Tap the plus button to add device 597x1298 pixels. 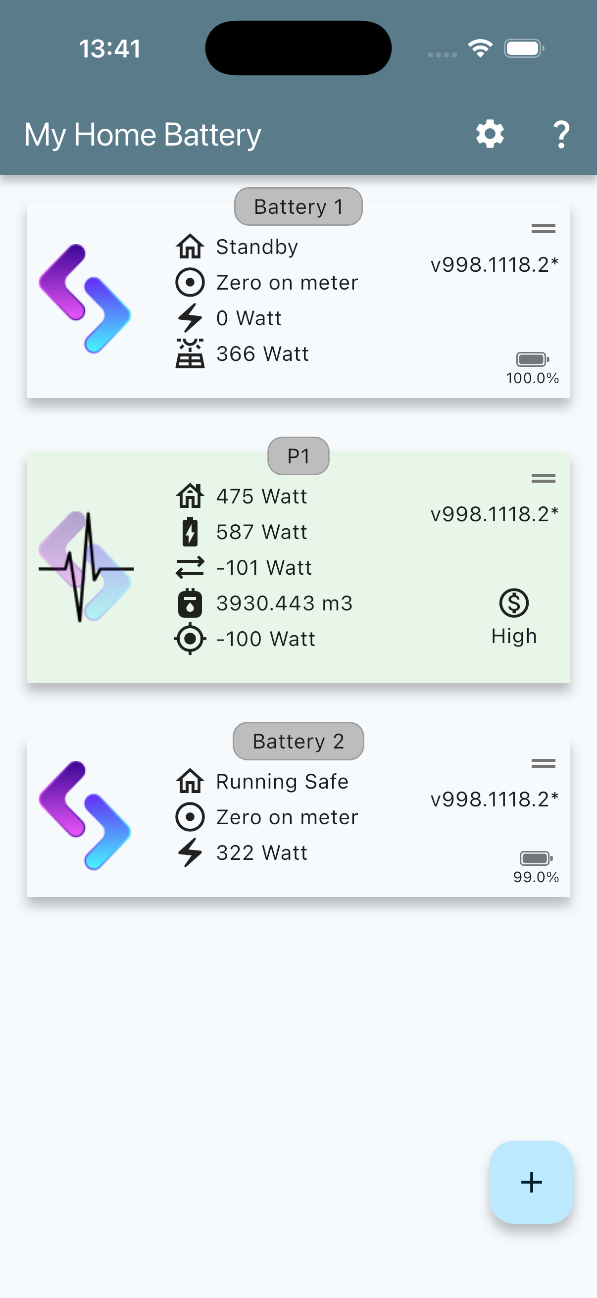point(531,1182)
